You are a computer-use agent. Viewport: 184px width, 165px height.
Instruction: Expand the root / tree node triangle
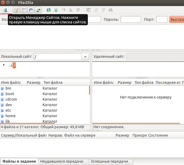(x=4, y=65)
